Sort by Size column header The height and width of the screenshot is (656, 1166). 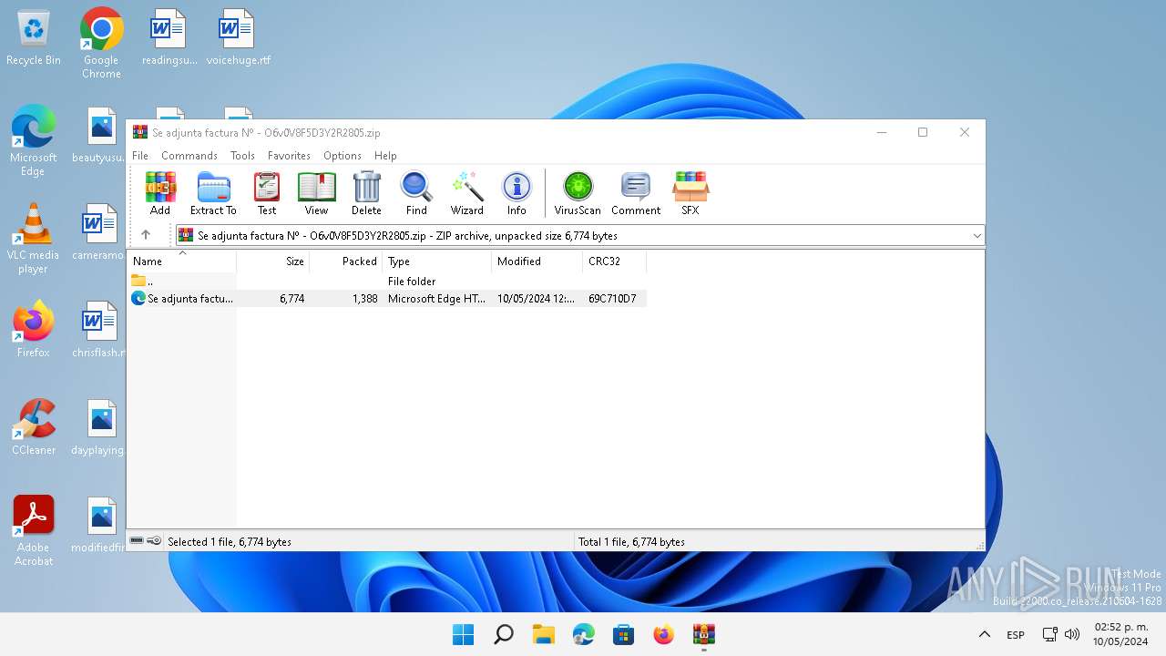click(x=273, y=261)
